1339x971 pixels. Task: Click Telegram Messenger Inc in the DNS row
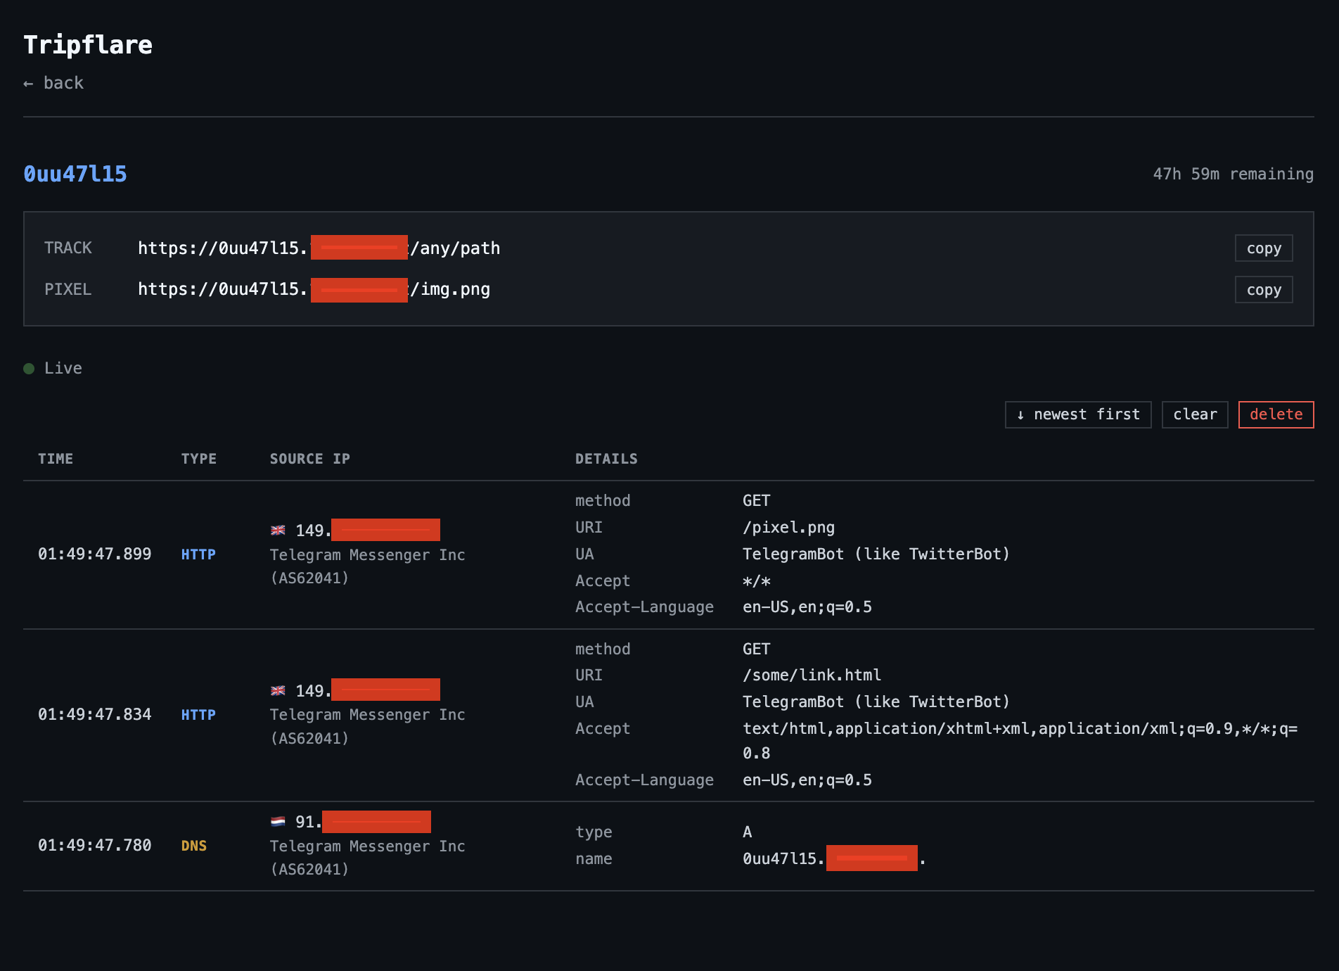pyautogui.click(x=367, y=846)
